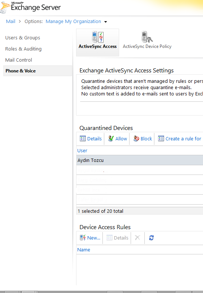This screenshot has height=293, width=203.
Task: Click the Manage My Organization link
Action: [73, 22]
